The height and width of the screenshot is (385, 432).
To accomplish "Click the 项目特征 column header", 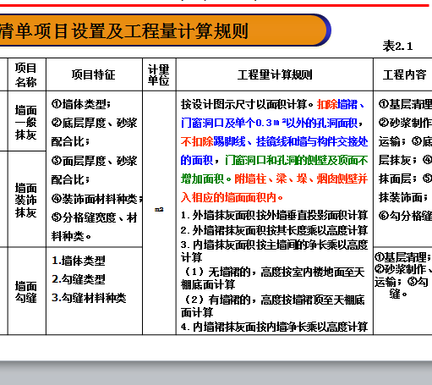I will pos(94,74).
